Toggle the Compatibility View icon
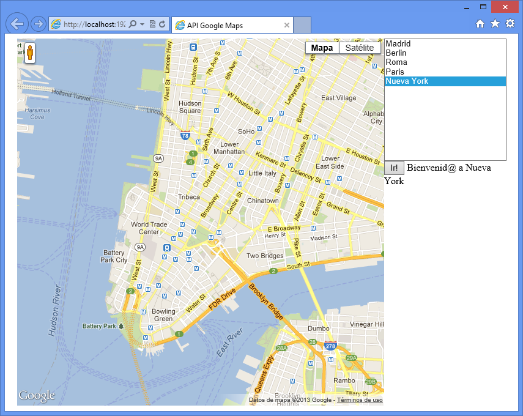Image resolution: width=523 pixels, height=416 pixels. pos(152,24)
